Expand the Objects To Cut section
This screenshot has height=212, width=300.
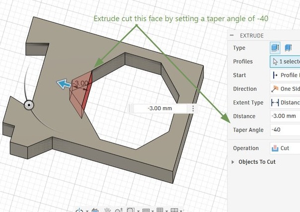(233, 162)
